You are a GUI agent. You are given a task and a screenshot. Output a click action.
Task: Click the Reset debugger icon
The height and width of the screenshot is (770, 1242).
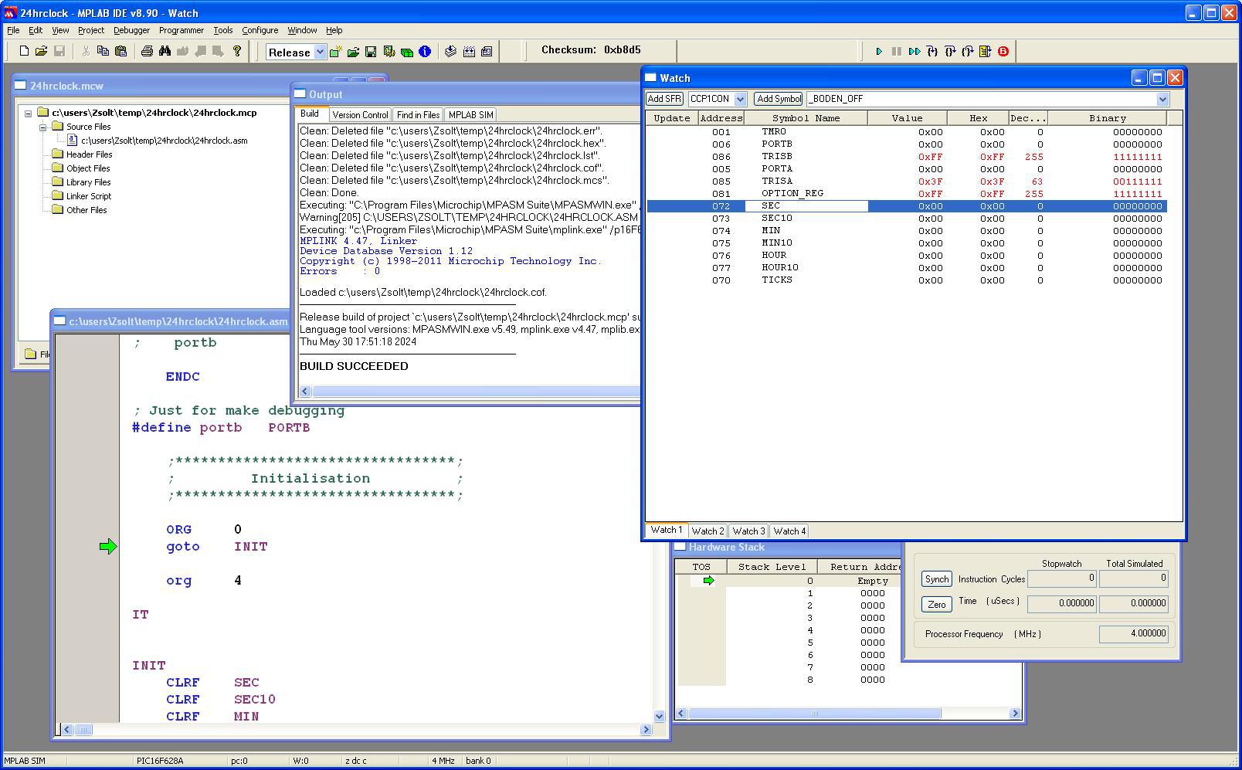[985, 52]
